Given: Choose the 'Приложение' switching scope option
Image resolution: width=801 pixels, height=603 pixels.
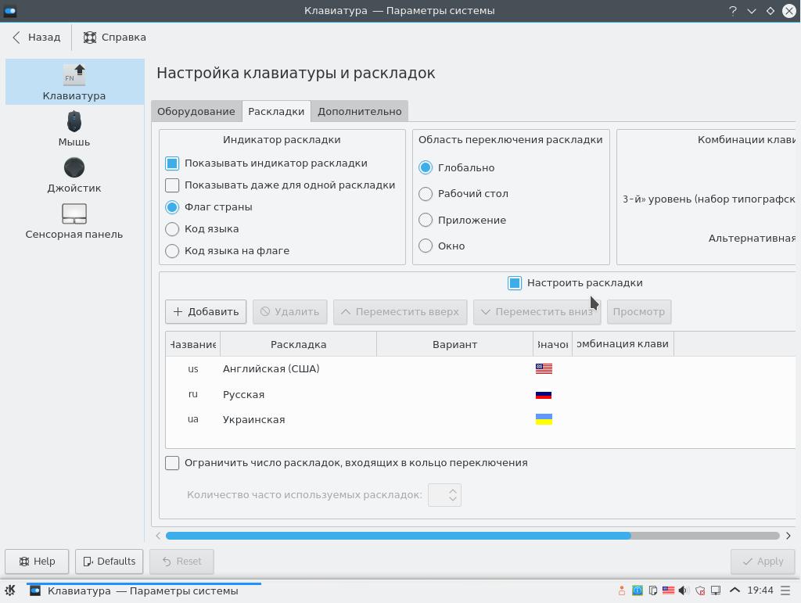Looking at the screenshot, I should pyautogui.click(x=426, y=220).
